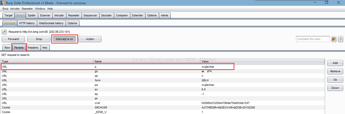Click the window restore icon

point(327,3)
